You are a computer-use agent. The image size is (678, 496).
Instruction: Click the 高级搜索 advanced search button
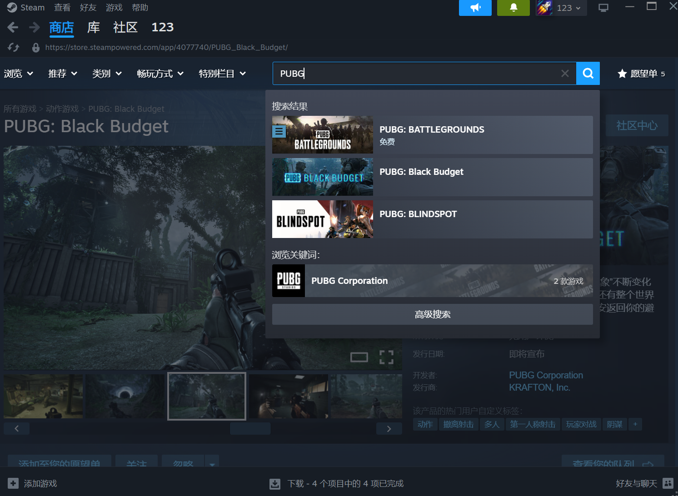[432, 314]
